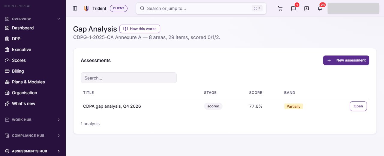This screenshot has height=156, width=384.
Task: Click the STAGE column header
Action: point(210,93)
